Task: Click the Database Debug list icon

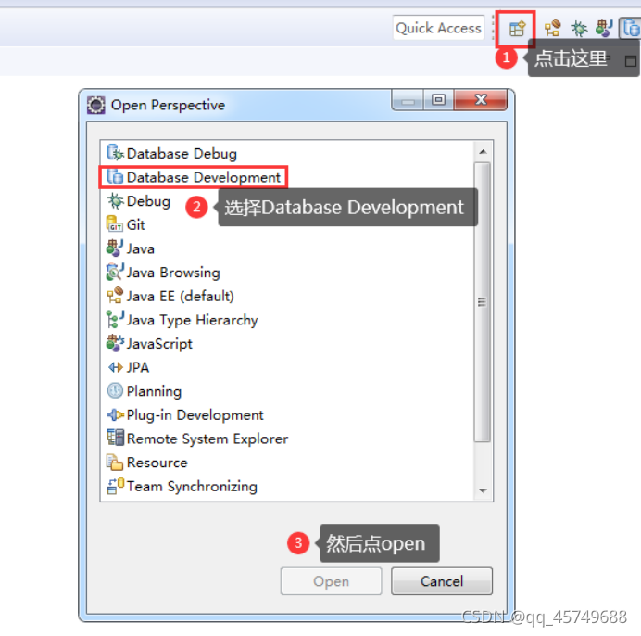Action: 115,153
